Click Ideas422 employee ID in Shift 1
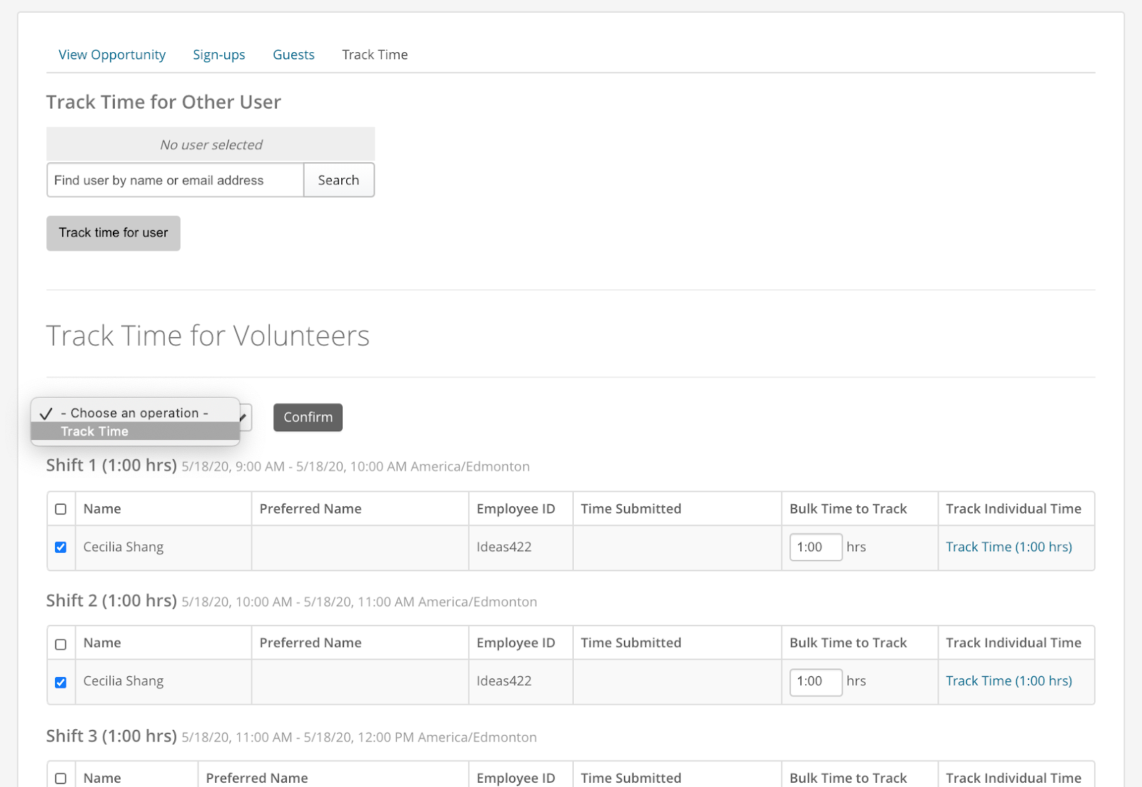This screenshot has height=787, width=1142. [504, 547]
